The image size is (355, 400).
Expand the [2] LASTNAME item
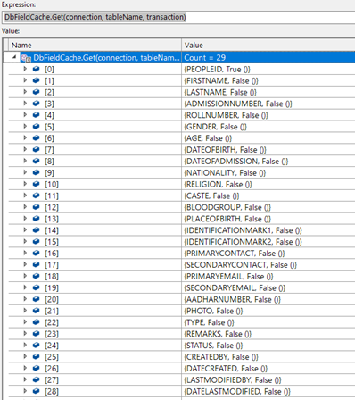click(25, 92)
